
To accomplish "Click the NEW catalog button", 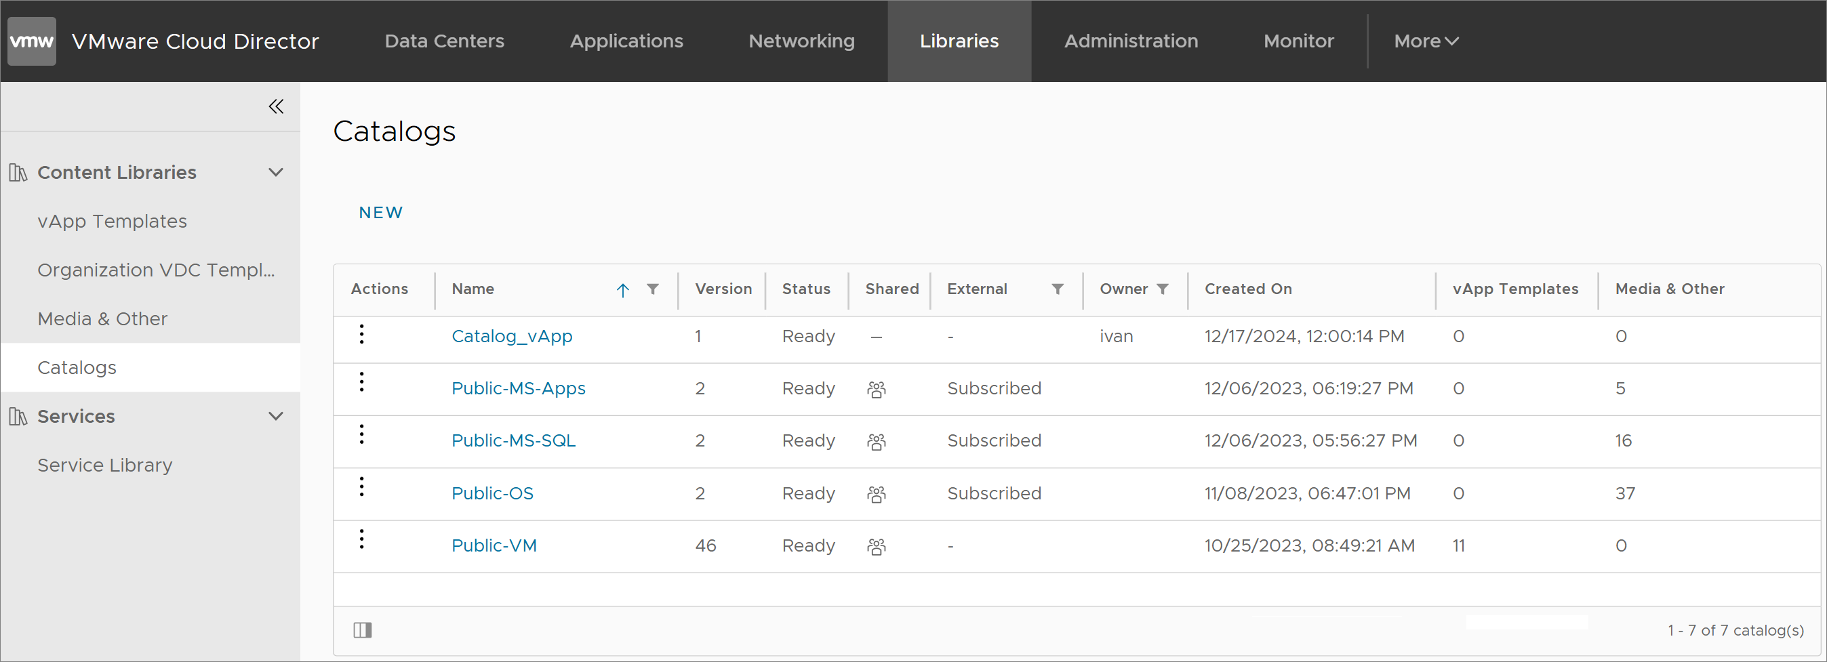I will (x=381, y=213).
